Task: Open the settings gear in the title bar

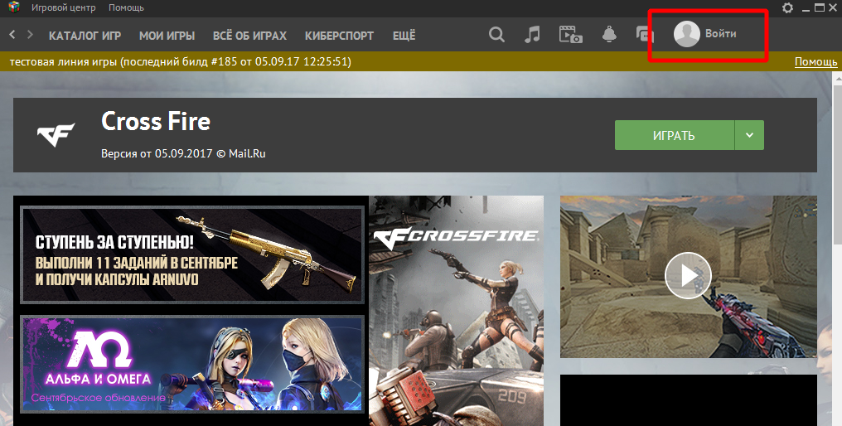Action: click(x=788, y=7)
